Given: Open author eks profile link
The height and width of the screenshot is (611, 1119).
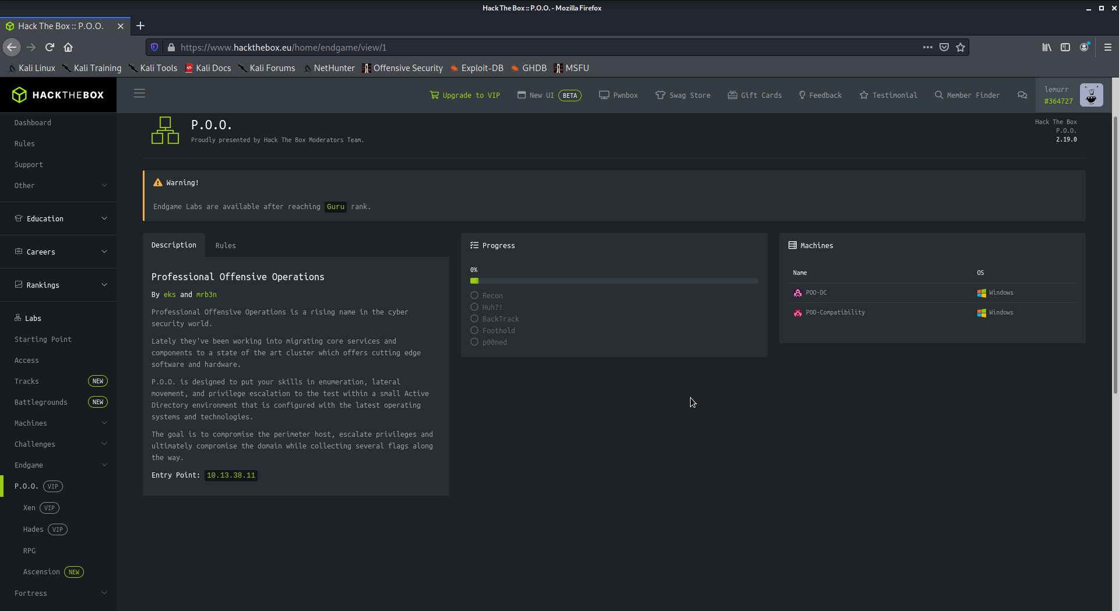Looking at the screenshot, I should tap(170, 295).
